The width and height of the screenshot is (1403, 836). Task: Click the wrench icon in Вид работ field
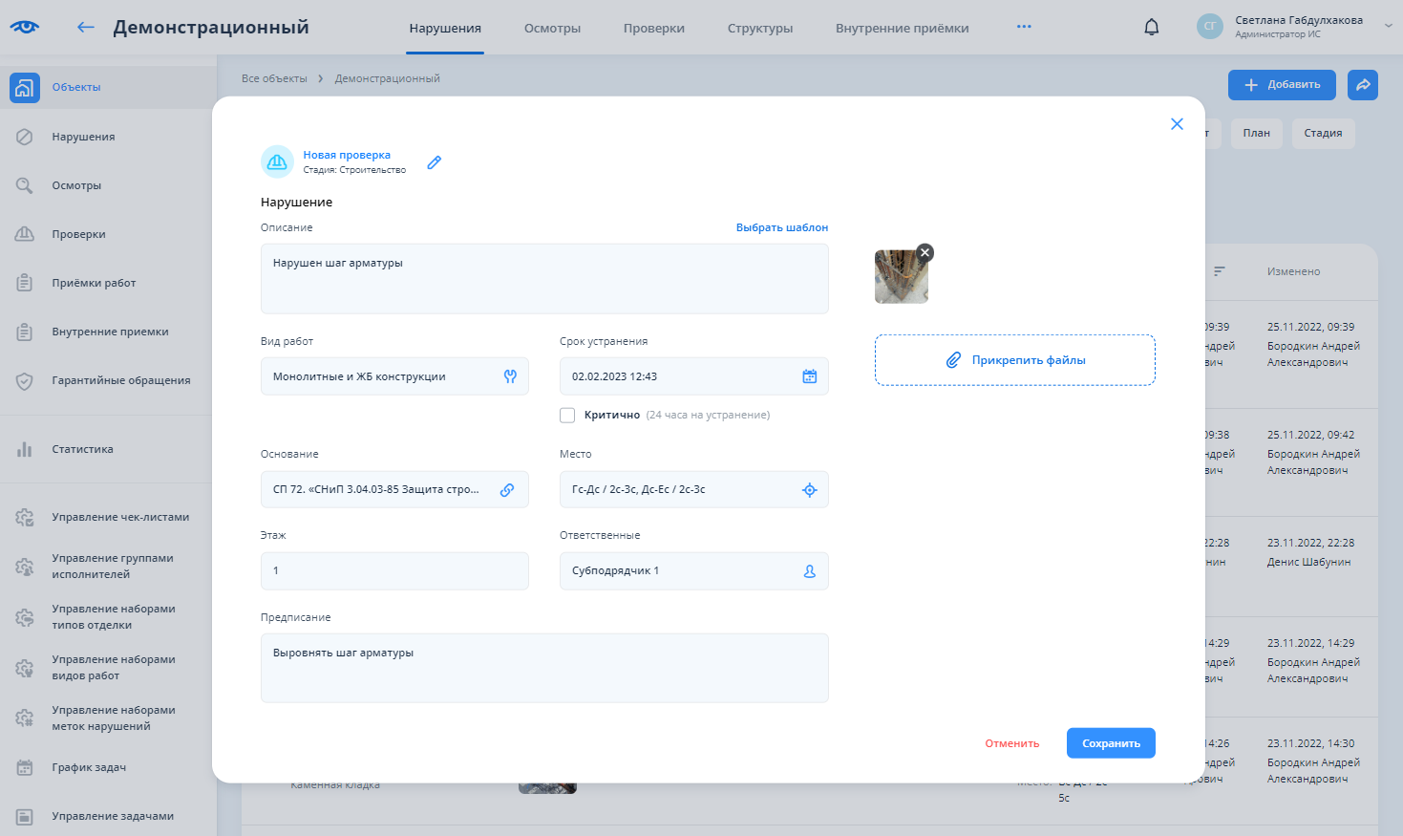click(510, 376)
